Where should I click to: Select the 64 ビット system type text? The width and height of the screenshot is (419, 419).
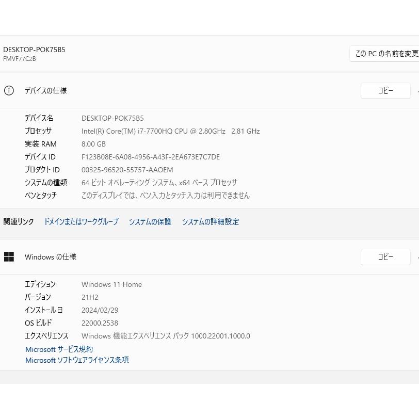[x=159, y=183]
